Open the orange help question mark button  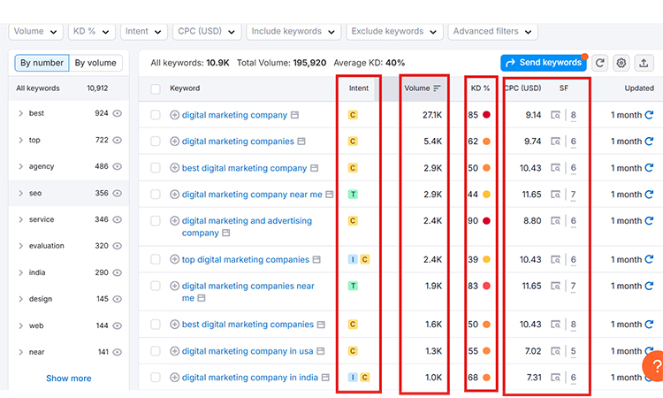click(653, 366)
